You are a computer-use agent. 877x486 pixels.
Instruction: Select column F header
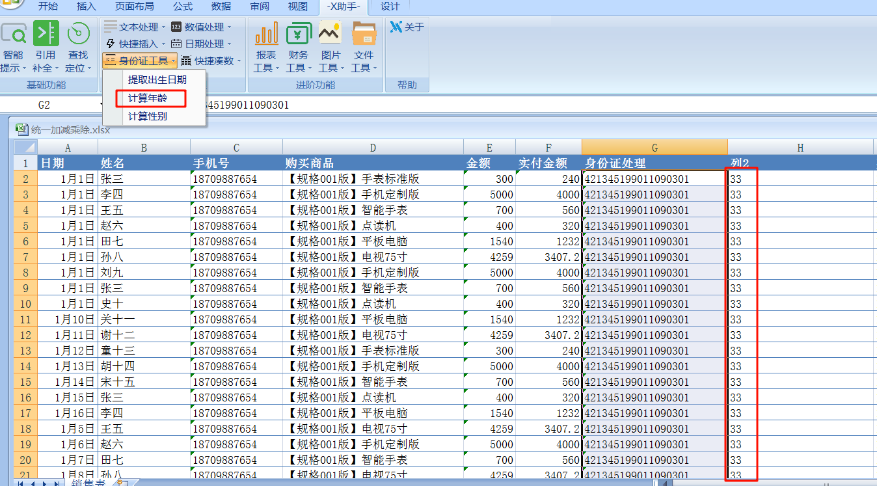point(548,148)
